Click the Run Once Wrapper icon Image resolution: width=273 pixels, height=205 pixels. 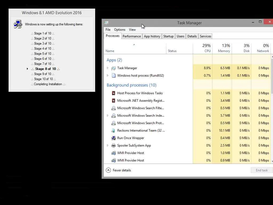pyautogui.click(x=114, y=138)
